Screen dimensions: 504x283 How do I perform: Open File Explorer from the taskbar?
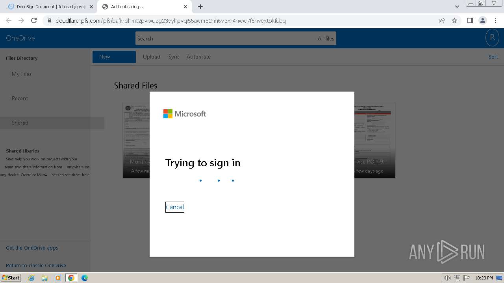(x=44, y=278)
